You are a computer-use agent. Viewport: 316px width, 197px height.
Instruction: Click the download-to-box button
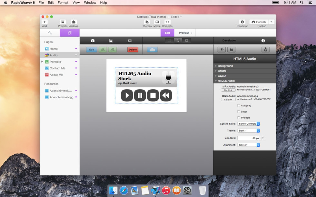(x=266, y=49)
